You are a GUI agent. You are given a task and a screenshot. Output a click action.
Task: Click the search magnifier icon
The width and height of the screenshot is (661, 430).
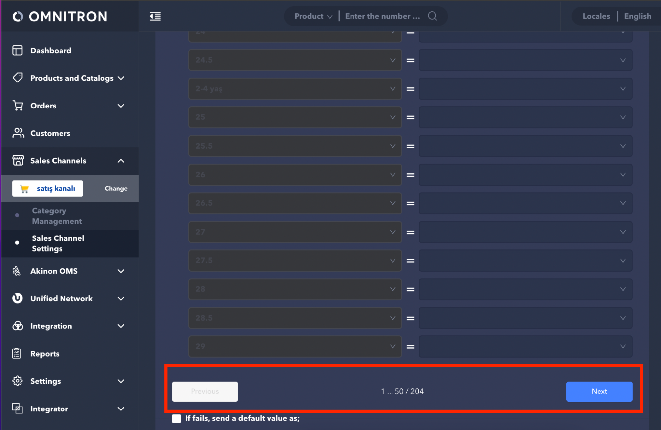click(432, 16)
